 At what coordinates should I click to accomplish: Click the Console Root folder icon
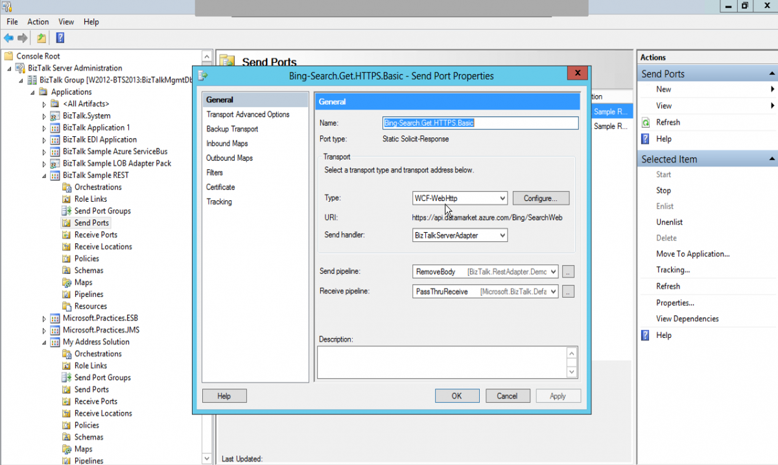pyautogui.click(x=10, y=56)
